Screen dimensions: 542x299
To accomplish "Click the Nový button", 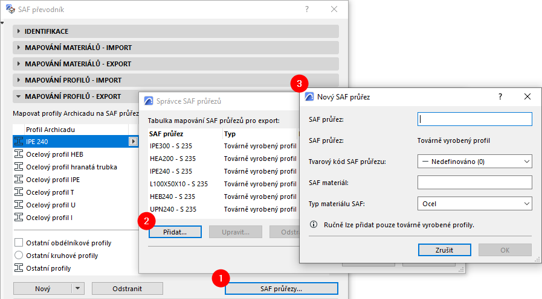I will click(x=42, y=289).
